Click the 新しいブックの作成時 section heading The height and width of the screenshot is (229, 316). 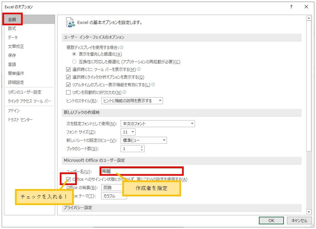pyautogui.click(x=82, y=113)
